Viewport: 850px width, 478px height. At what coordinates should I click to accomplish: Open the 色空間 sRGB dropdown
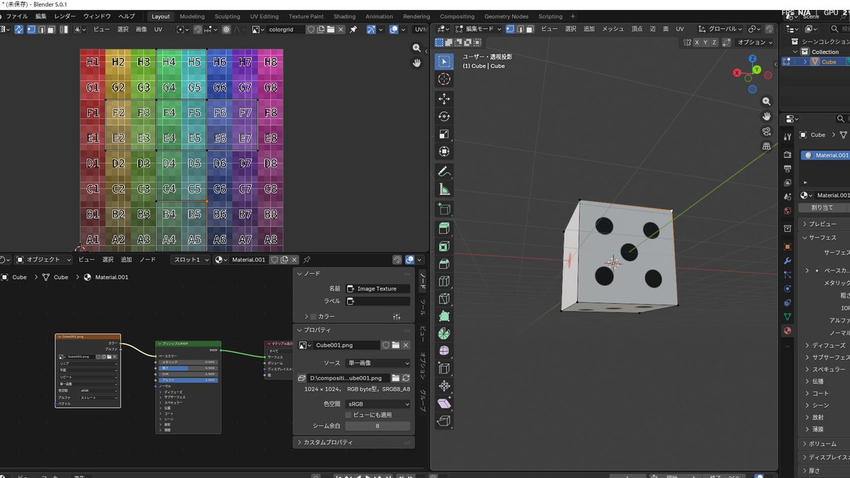pyautogui.click(x=378, y=404)
